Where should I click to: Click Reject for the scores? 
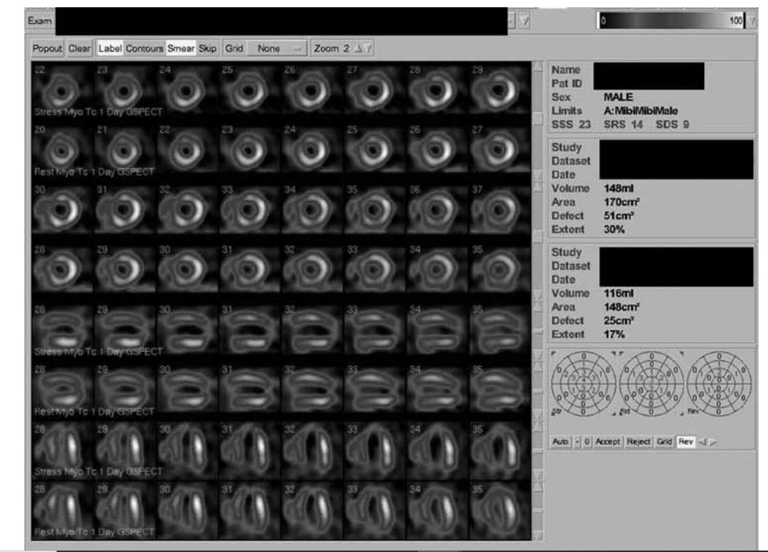639,441
